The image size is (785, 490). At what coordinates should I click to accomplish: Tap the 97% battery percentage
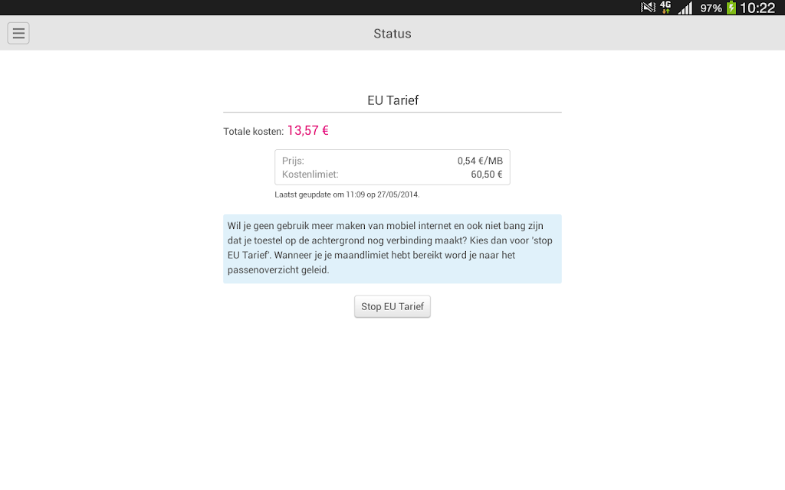pyautogui.click(x=711, y=8)
